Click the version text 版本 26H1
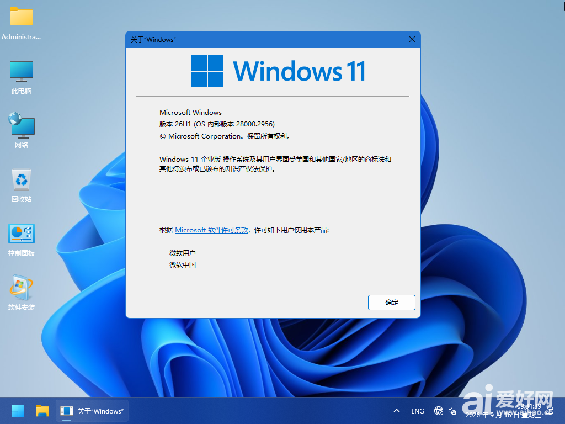The width and height of the screenshot is (565, 424). click(217, 124)
